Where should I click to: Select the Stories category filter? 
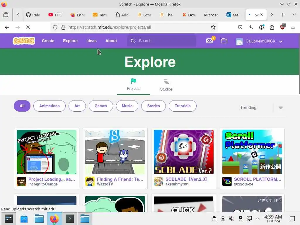(x=154, y=106)
